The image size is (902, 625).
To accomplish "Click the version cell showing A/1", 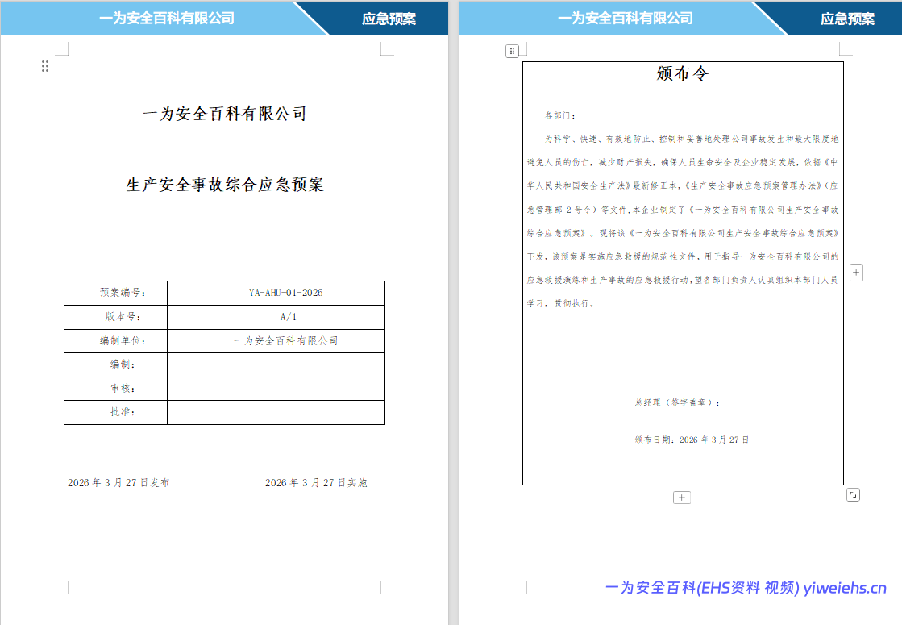I will 276,317.
